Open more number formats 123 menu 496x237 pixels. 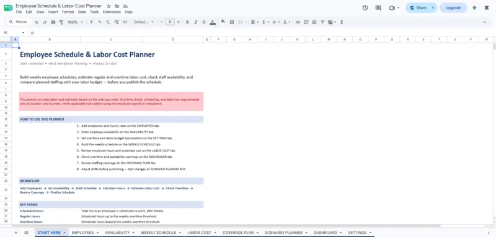125,22
